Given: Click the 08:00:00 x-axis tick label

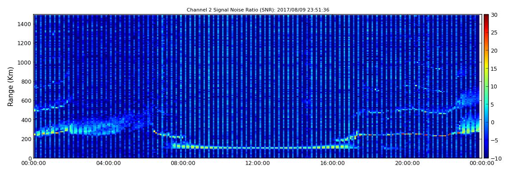Looking at the screenshot, I should tap(182, 163).
